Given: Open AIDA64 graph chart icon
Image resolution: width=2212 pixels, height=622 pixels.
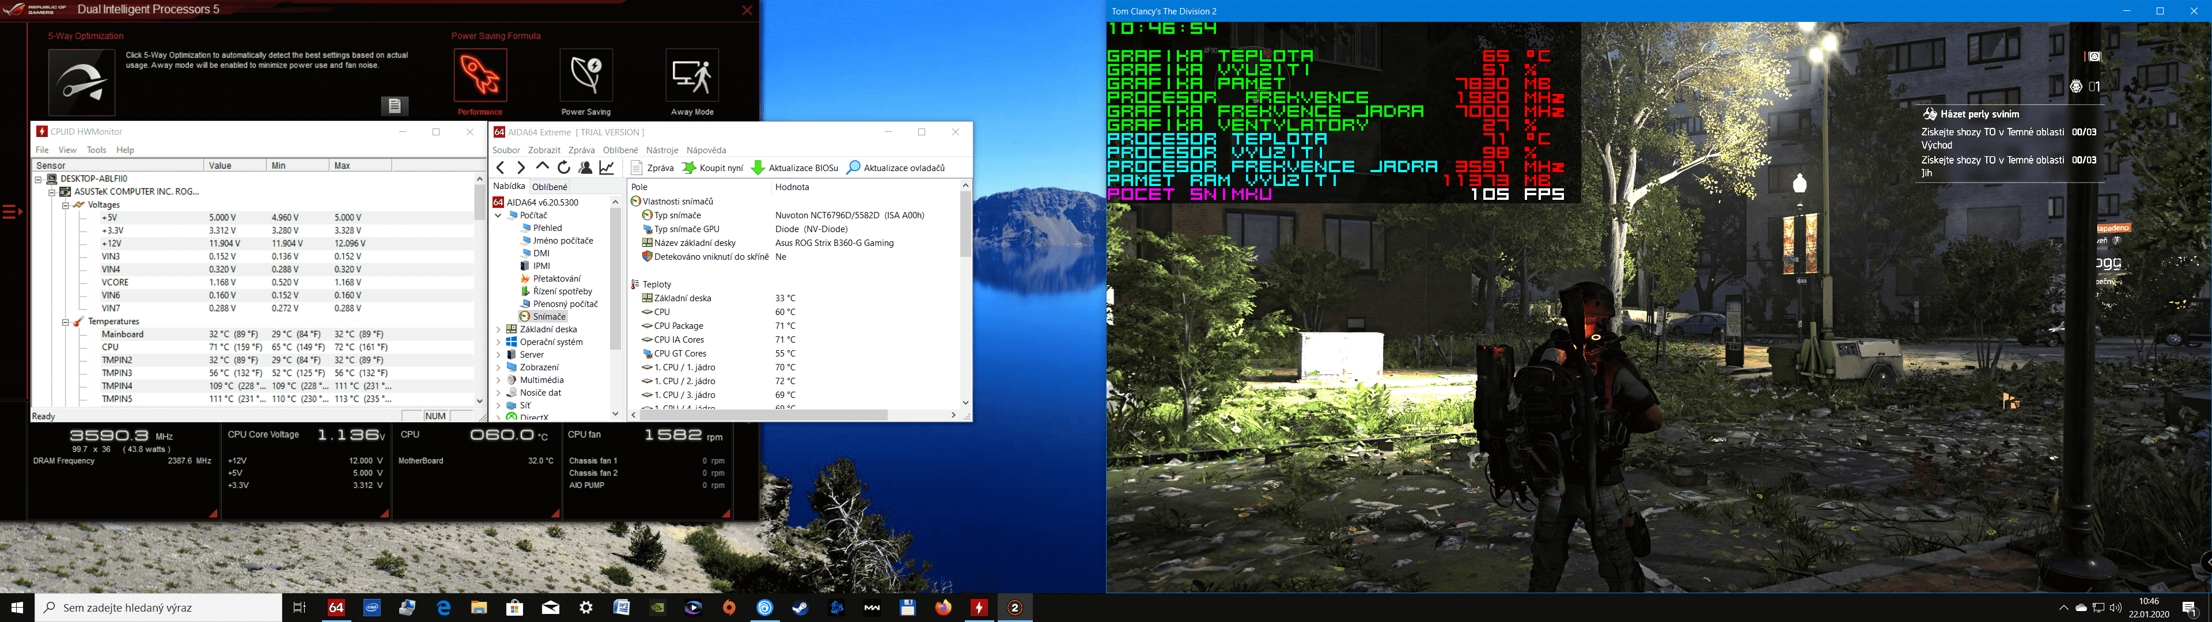Looking at the screenshot, I should click(607, 168).
